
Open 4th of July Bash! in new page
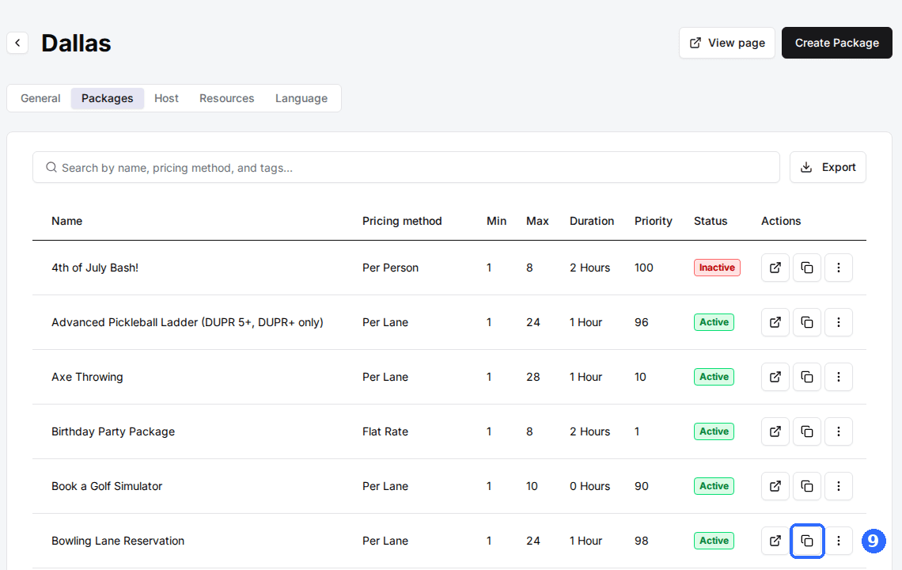[x=775, y=268]
